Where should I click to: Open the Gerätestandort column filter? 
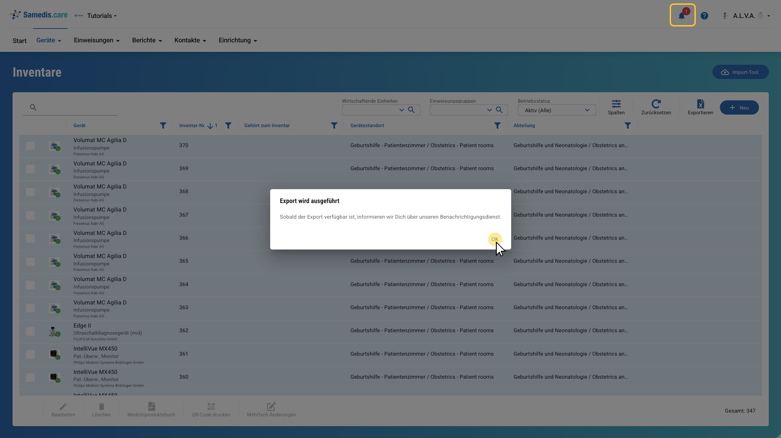pyautogui.click(x=497, y=126)
